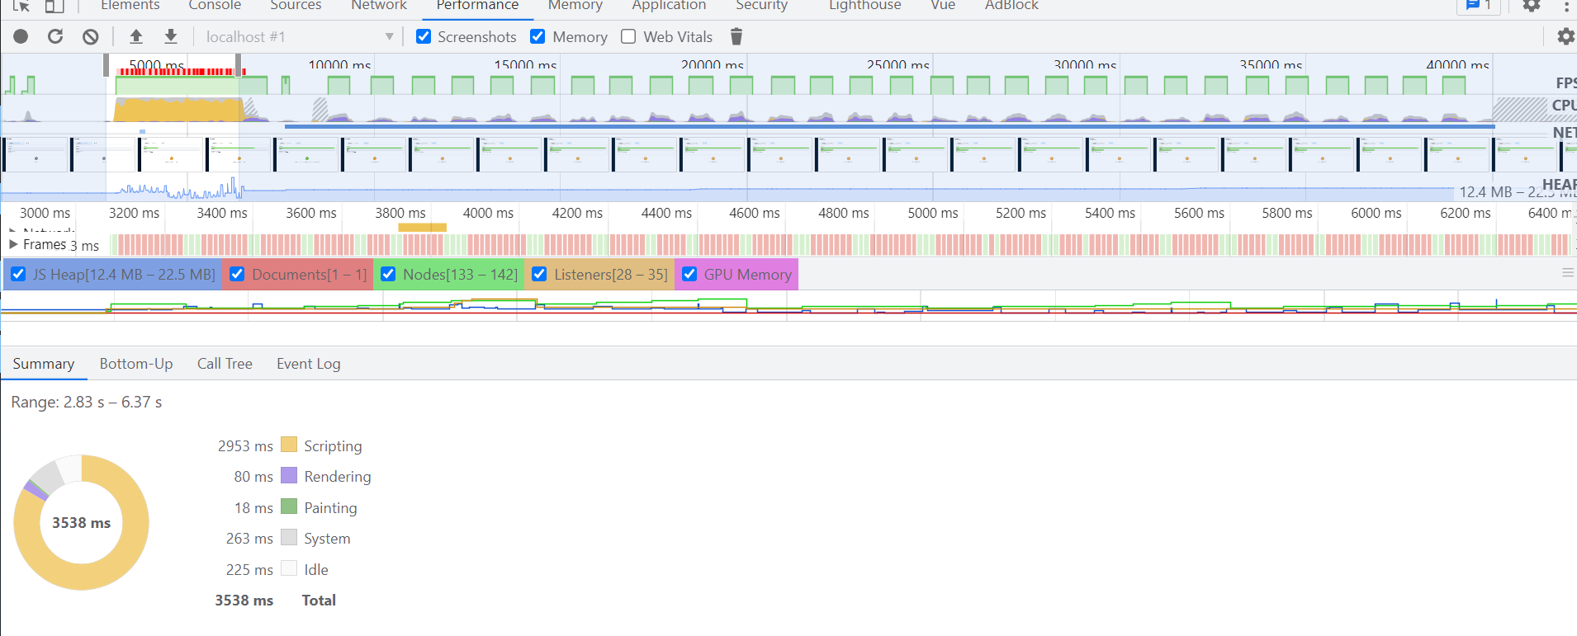
Task: Expand the Network track arrow
Action: pos(13,231)
